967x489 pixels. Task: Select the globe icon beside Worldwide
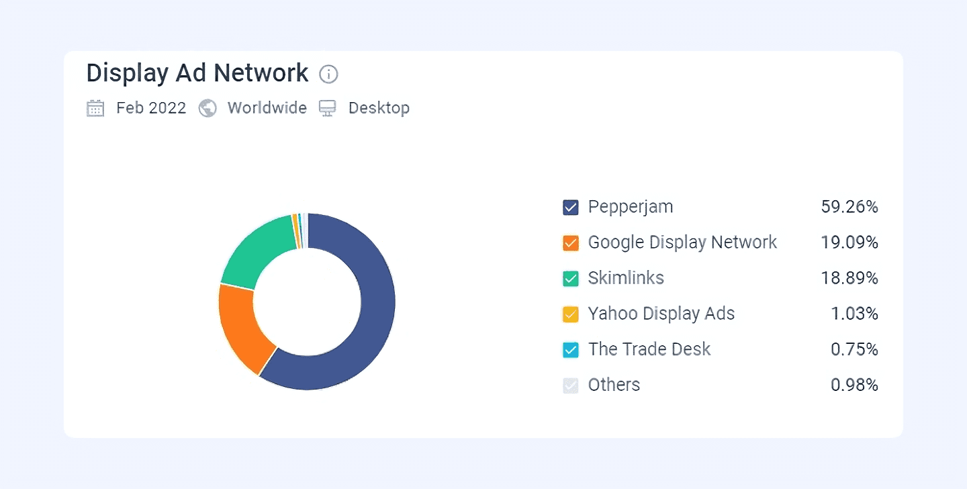[x=208, y=108]
